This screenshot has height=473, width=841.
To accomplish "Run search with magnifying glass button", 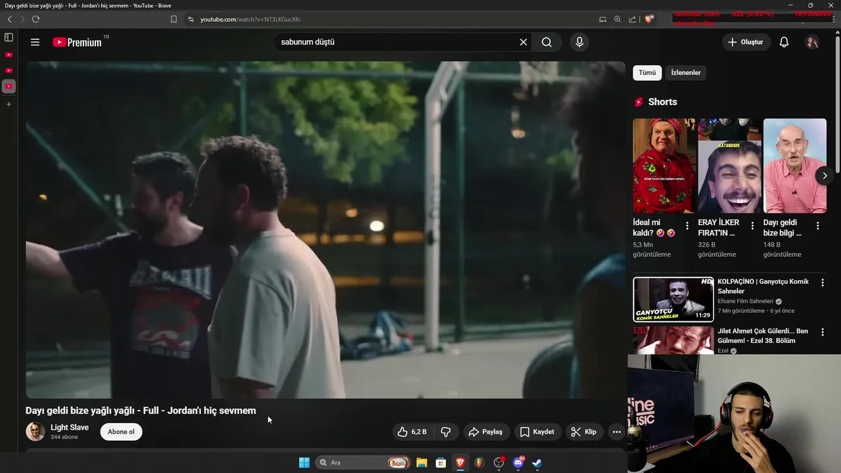I will pyautogui.click(x=547, y=42).
